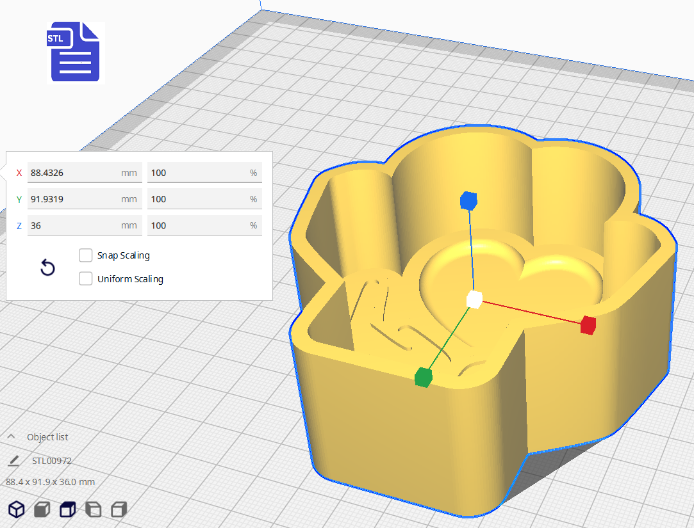This screenshot has height=528, width=694.
Task: Switch to right side view cube icon
Action: coord(119,509)
